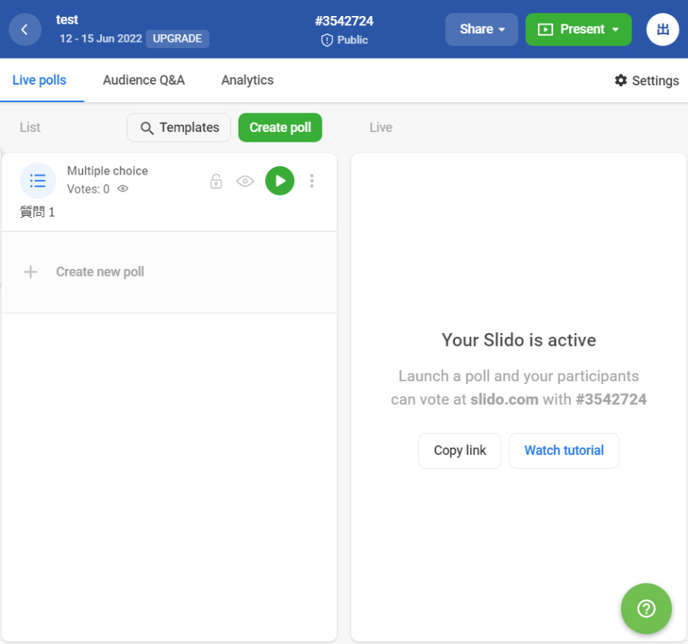This screenshot has height=644, width=688.
Task: Click the multiple choice list icon
Action: [37, 181]
